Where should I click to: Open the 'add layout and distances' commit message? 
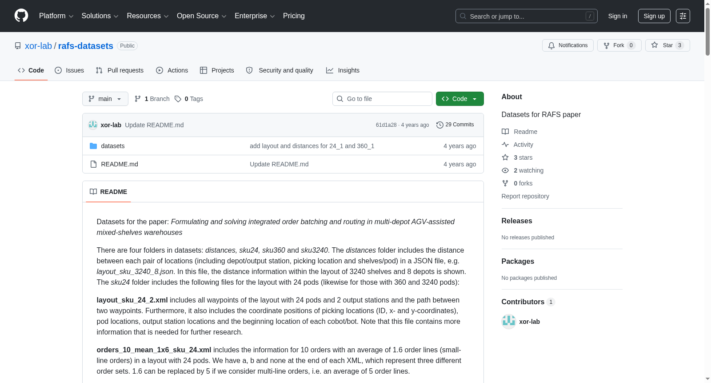click(x=312, y=146)
